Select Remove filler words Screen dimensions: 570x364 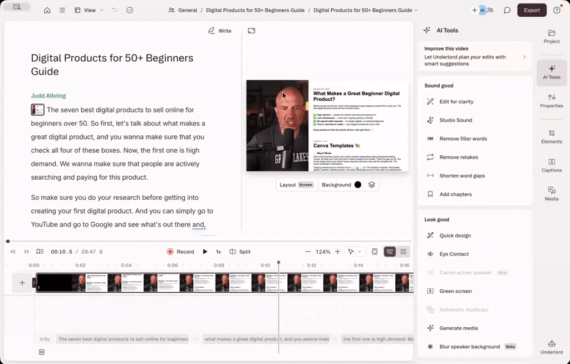[463, 139]
